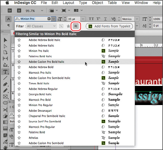This screenshot has width=163, height=150.
Task: Open the Apple menu
Action: pyautogui.click(x=7, y=3)
